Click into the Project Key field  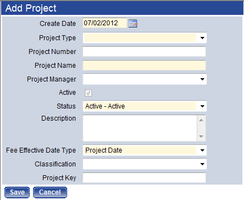click(144, 178)
